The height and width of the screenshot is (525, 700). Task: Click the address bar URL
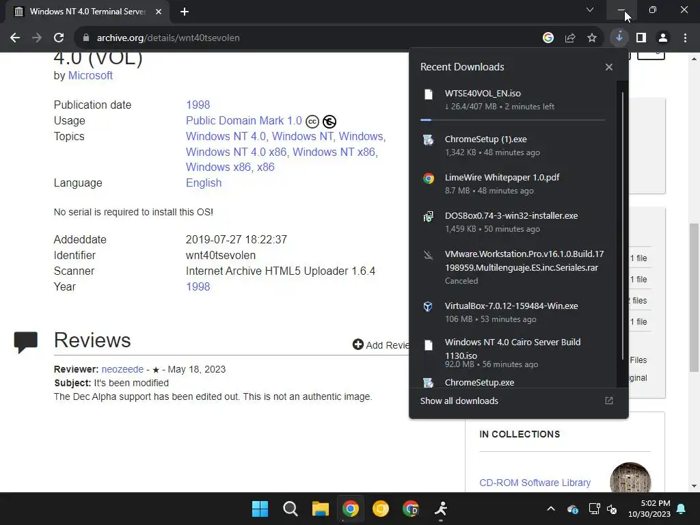pyautogui.click(x=168, y=38)
